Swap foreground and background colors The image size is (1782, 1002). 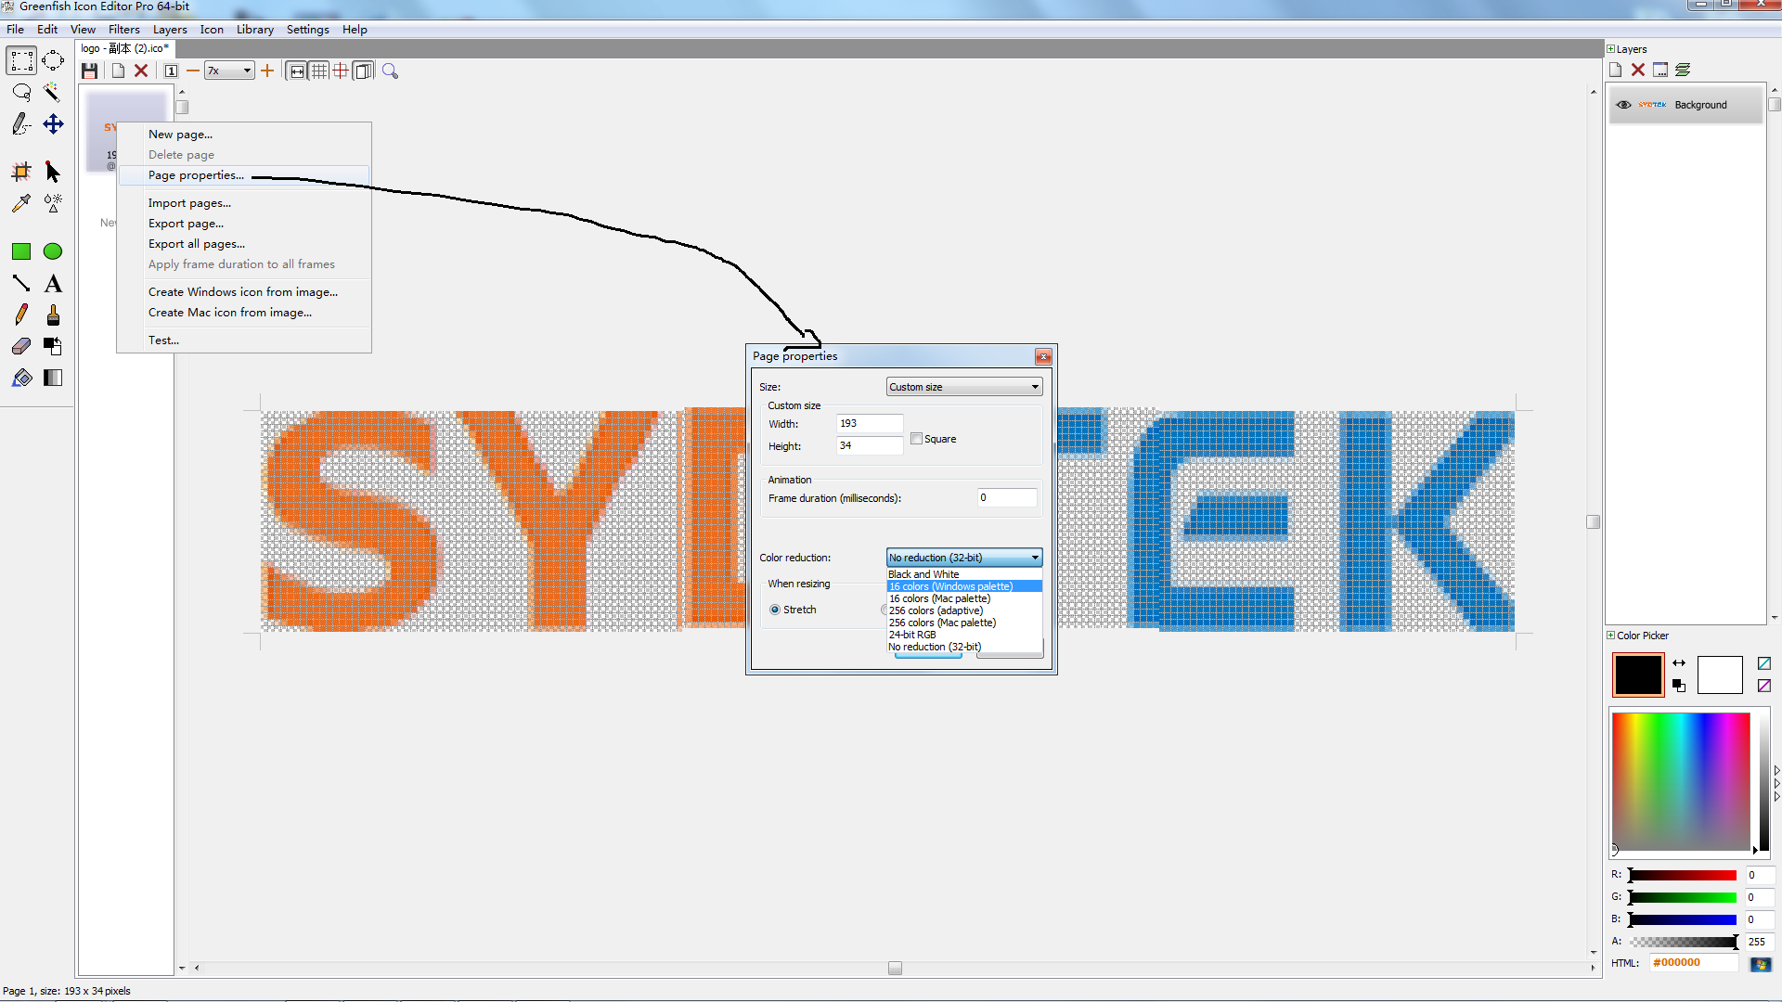[1679, 662]
